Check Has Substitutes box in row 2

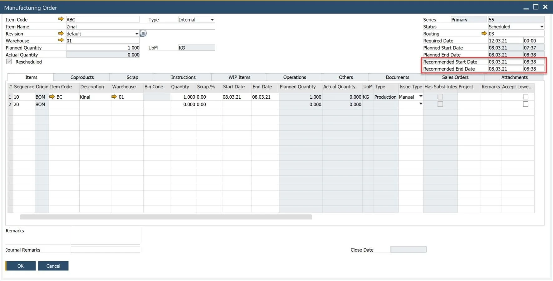440,104
